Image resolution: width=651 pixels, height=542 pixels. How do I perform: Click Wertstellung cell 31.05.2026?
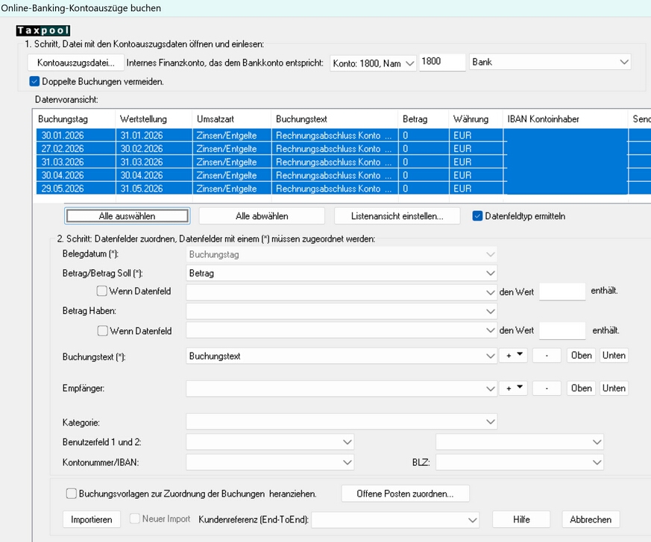[x=142, y=189]
